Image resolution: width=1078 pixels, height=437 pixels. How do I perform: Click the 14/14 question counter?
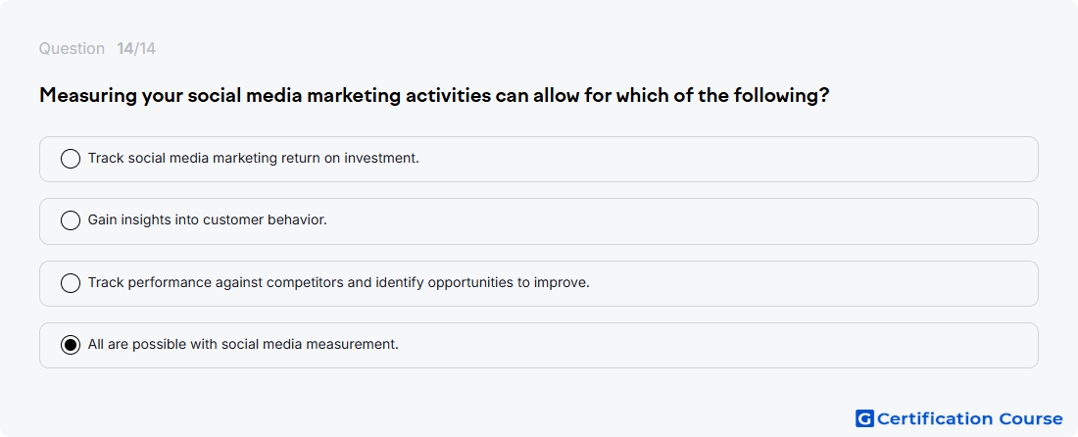click(136, 49)
